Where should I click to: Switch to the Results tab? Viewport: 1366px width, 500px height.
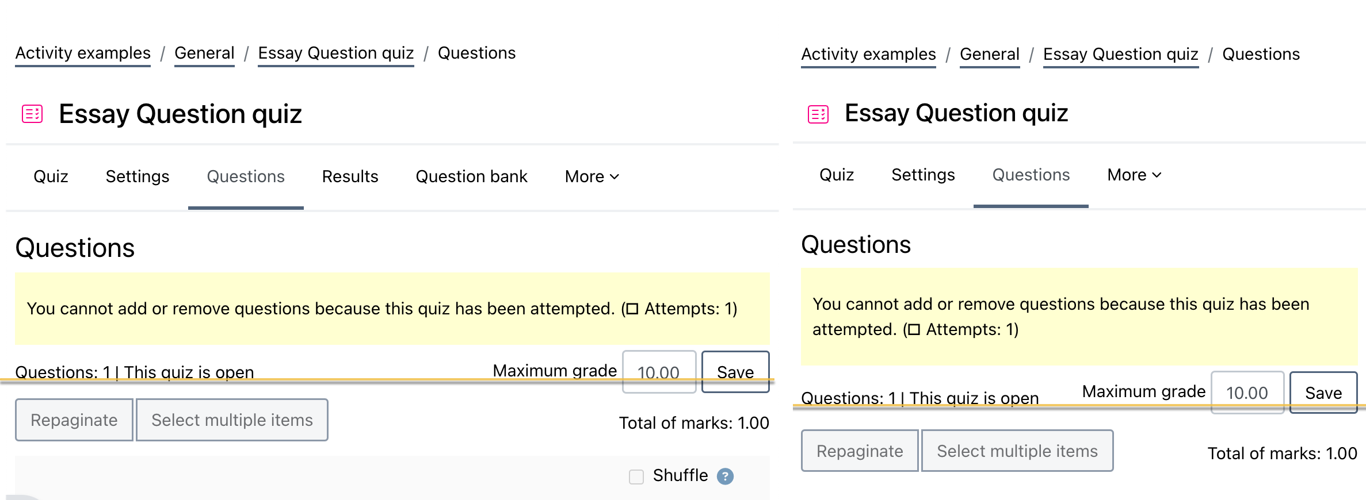tap(350, 176)
